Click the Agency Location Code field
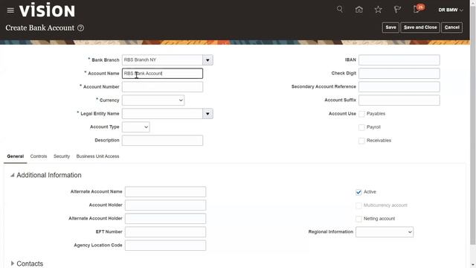Viewport: 476px width, 268px height. [165, 245]
